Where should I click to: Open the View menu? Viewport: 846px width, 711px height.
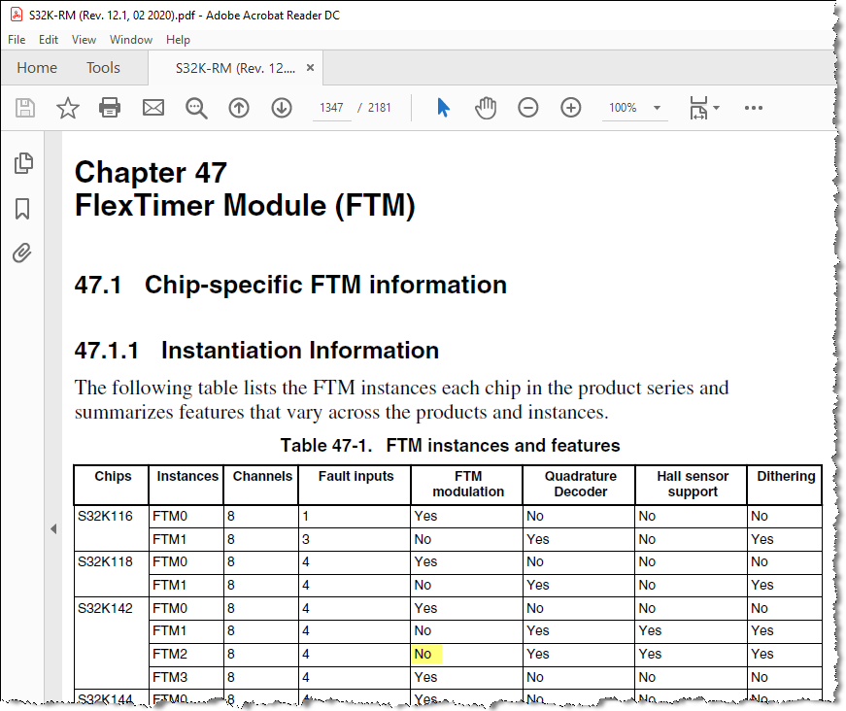click(85, 40)
